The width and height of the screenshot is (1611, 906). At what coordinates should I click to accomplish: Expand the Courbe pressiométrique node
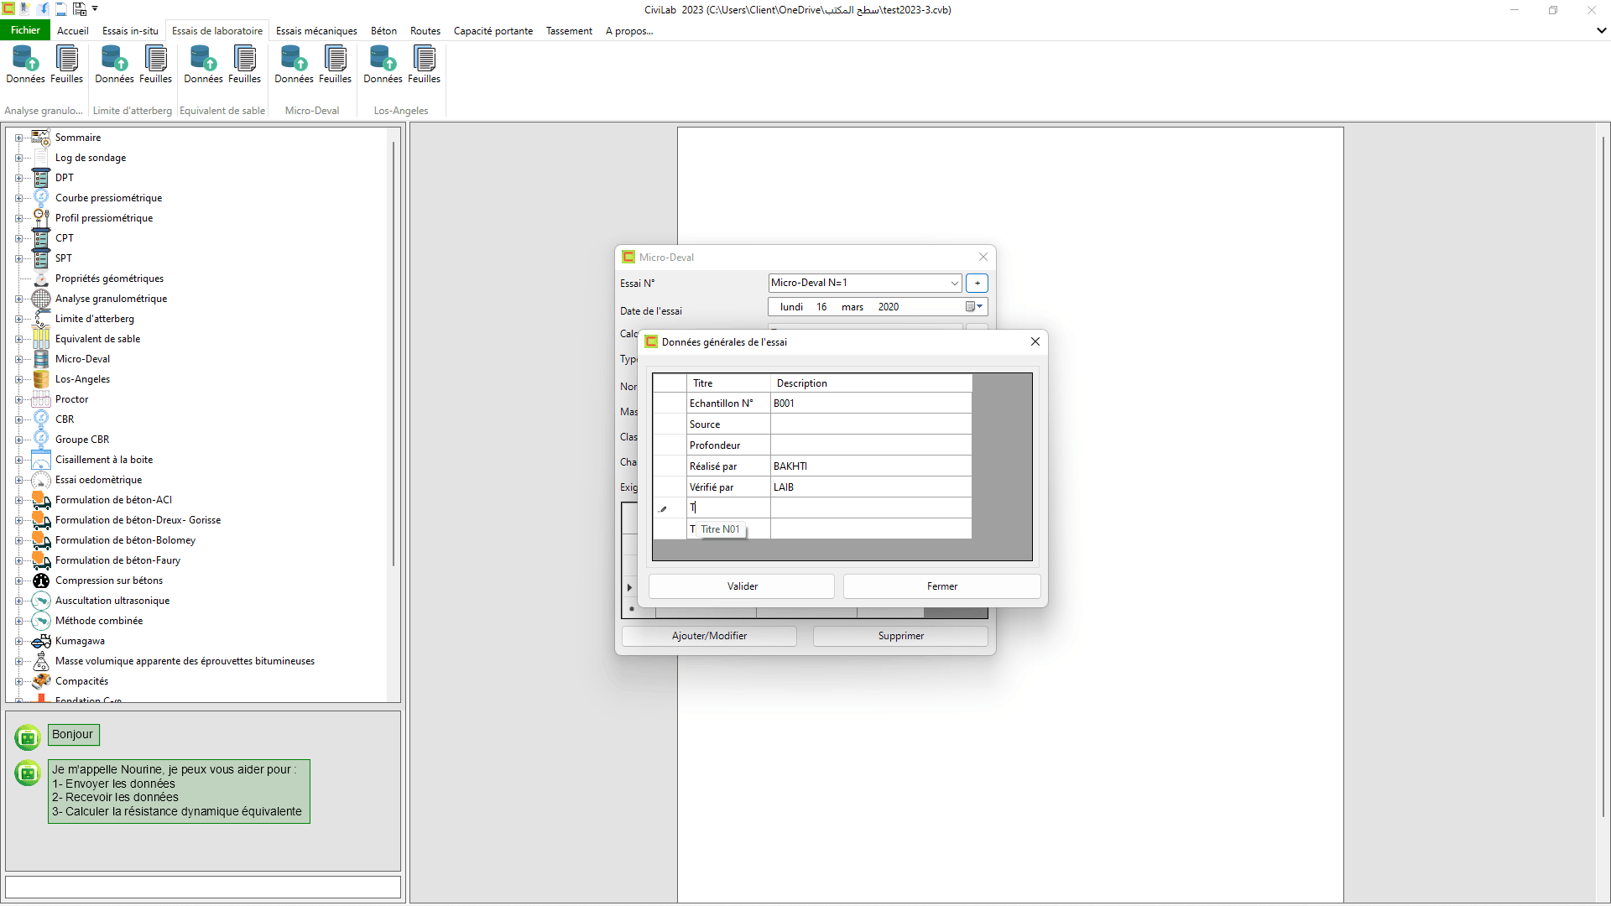18,198
